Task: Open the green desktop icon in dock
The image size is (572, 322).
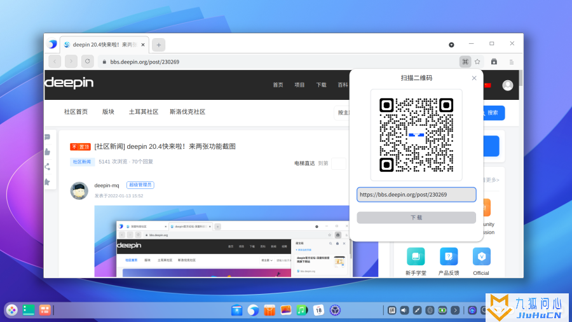Action: [29, 310]
